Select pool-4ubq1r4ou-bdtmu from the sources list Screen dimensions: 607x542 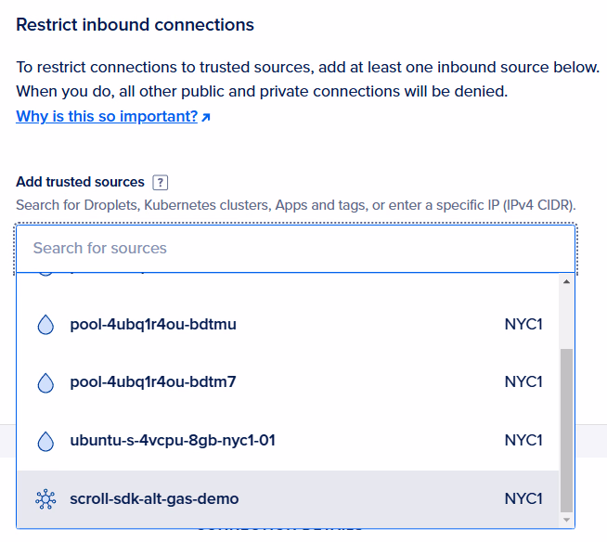153,325
